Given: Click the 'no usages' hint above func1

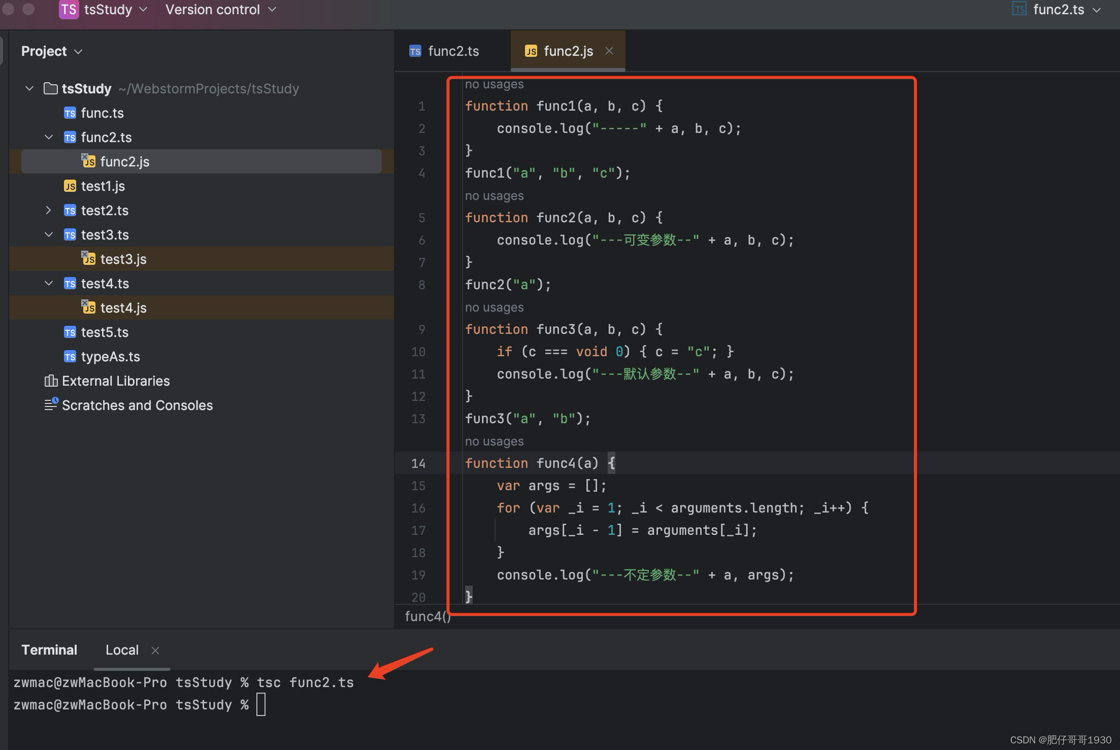Looking at the screenshot, I should [494, 84].
